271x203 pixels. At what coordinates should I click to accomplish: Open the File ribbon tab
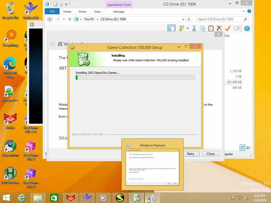point(52,11)
